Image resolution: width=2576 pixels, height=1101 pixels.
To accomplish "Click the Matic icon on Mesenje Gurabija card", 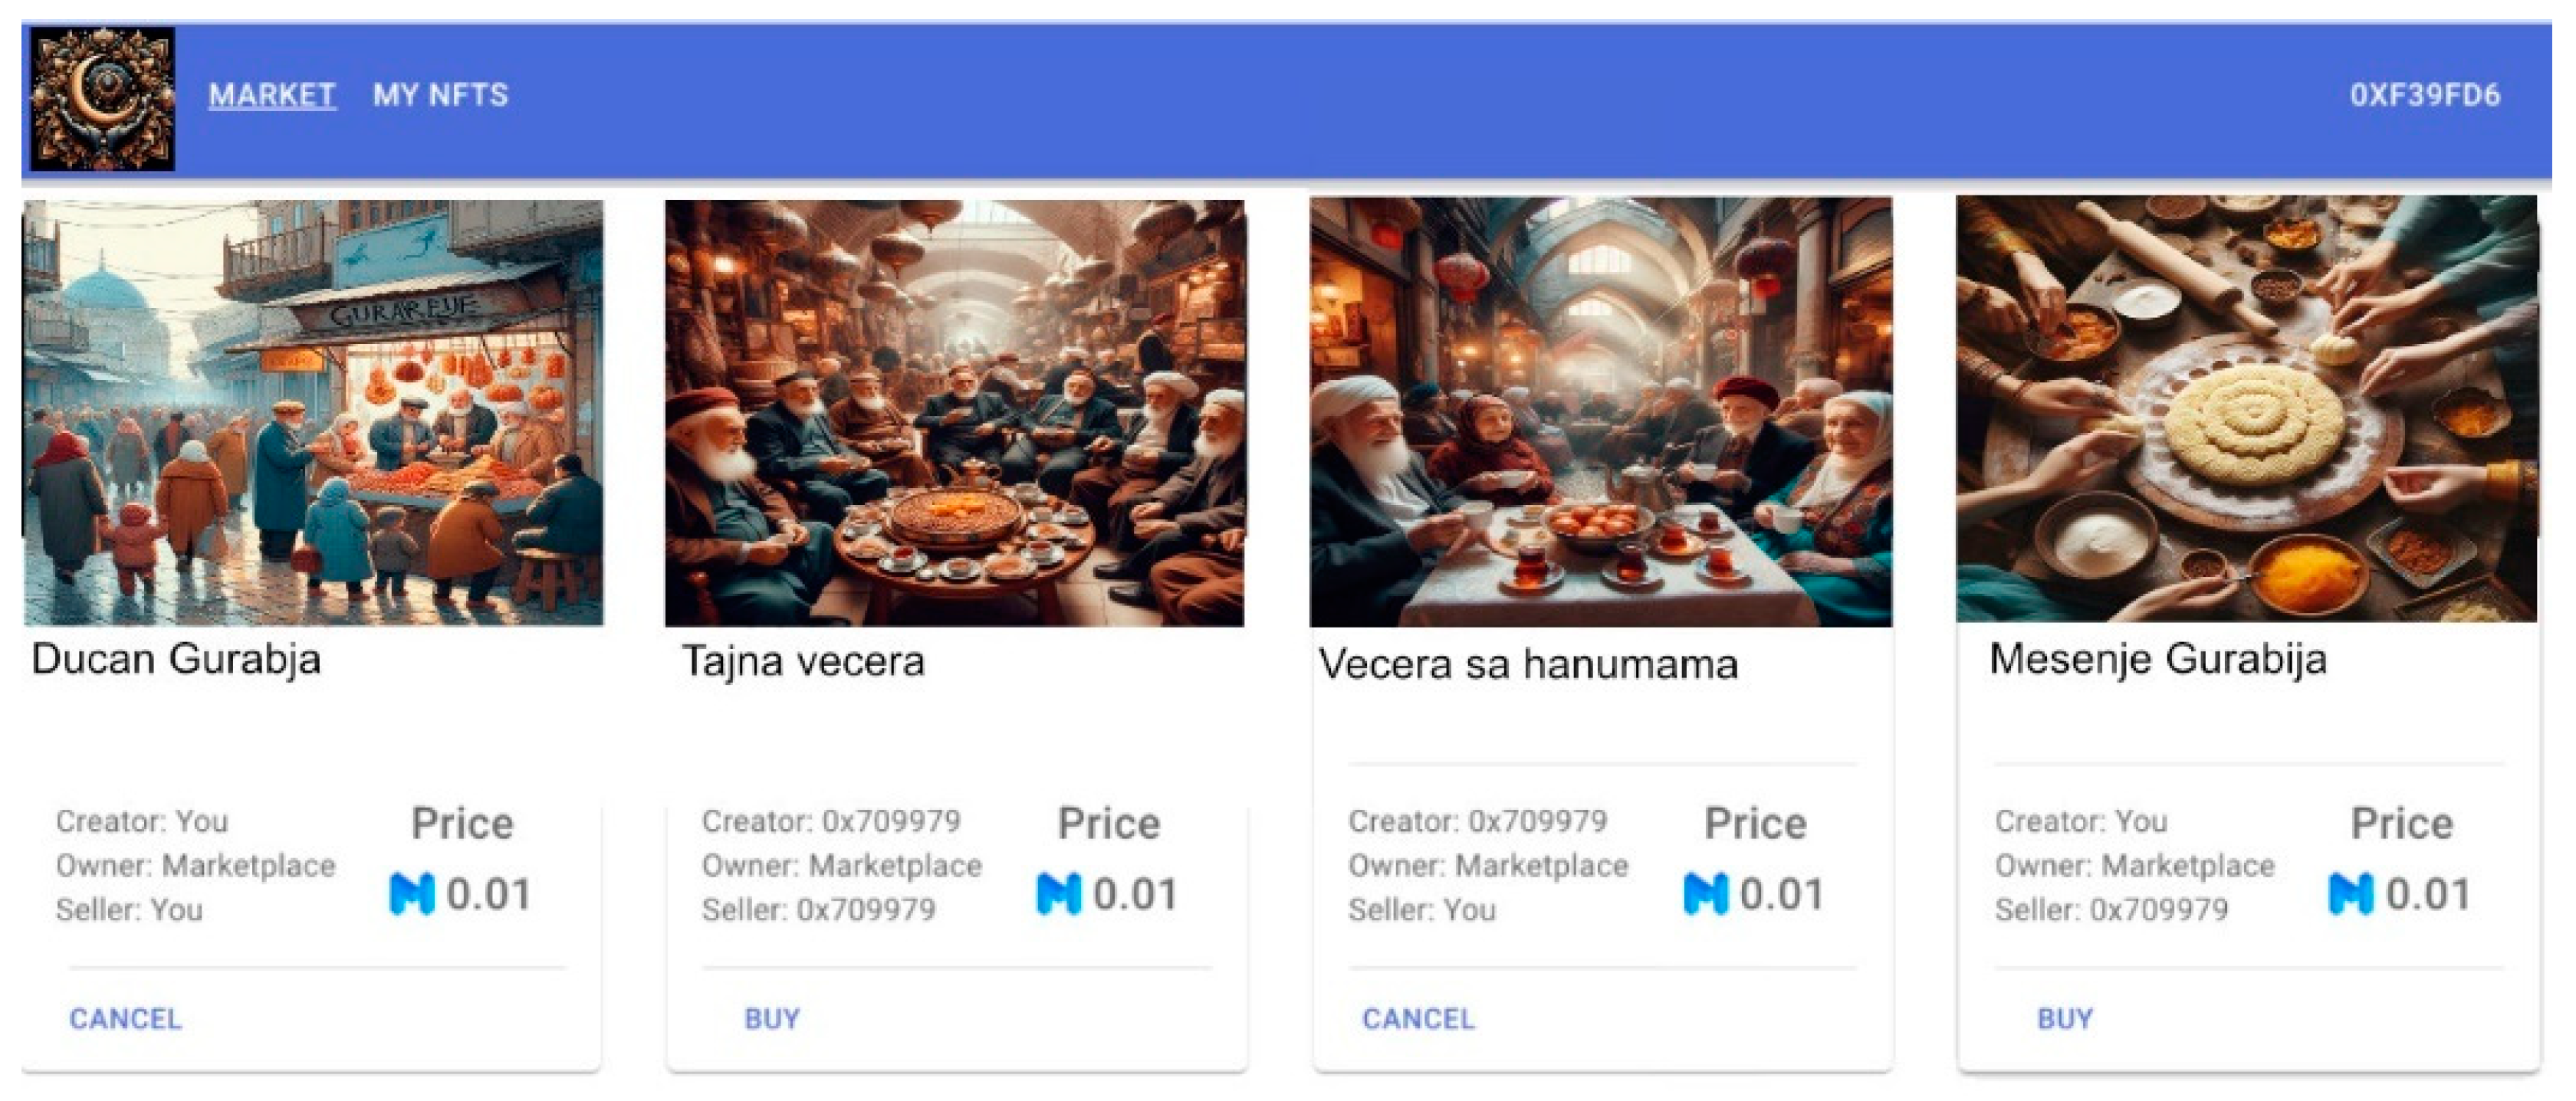I will coord(2351,893).
